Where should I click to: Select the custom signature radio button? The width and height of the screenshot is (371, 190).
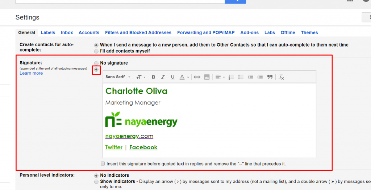click(x=96, y=70)
